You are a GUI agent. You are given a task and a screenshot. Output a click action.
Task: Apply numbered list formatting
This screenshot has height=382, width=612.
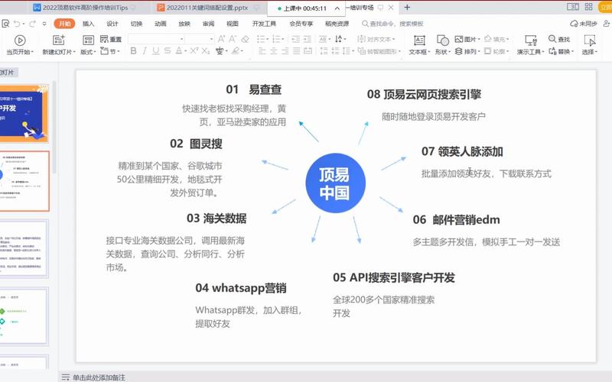(278, 39)
